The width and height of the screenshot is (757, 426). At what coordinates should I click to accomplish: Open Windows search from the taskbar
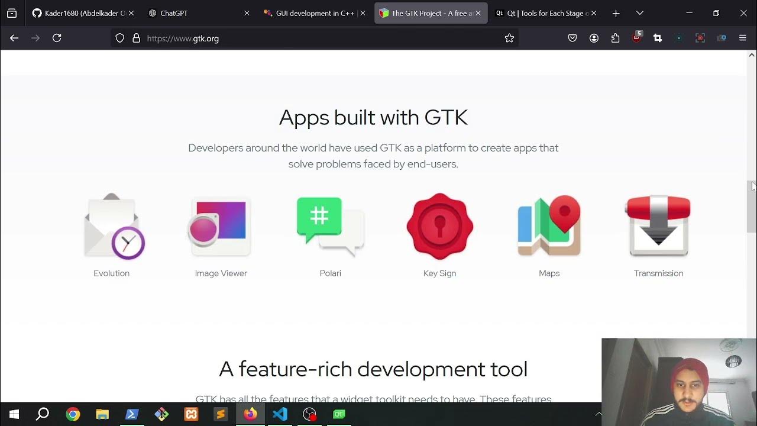[x=43, y=414]
